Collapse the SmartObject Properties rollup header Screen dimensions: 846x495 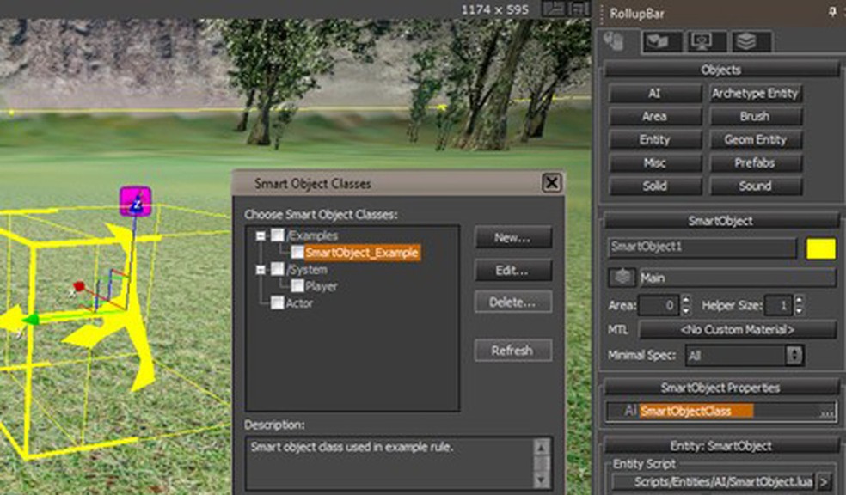pyautogui.click(x=720, y=388)
